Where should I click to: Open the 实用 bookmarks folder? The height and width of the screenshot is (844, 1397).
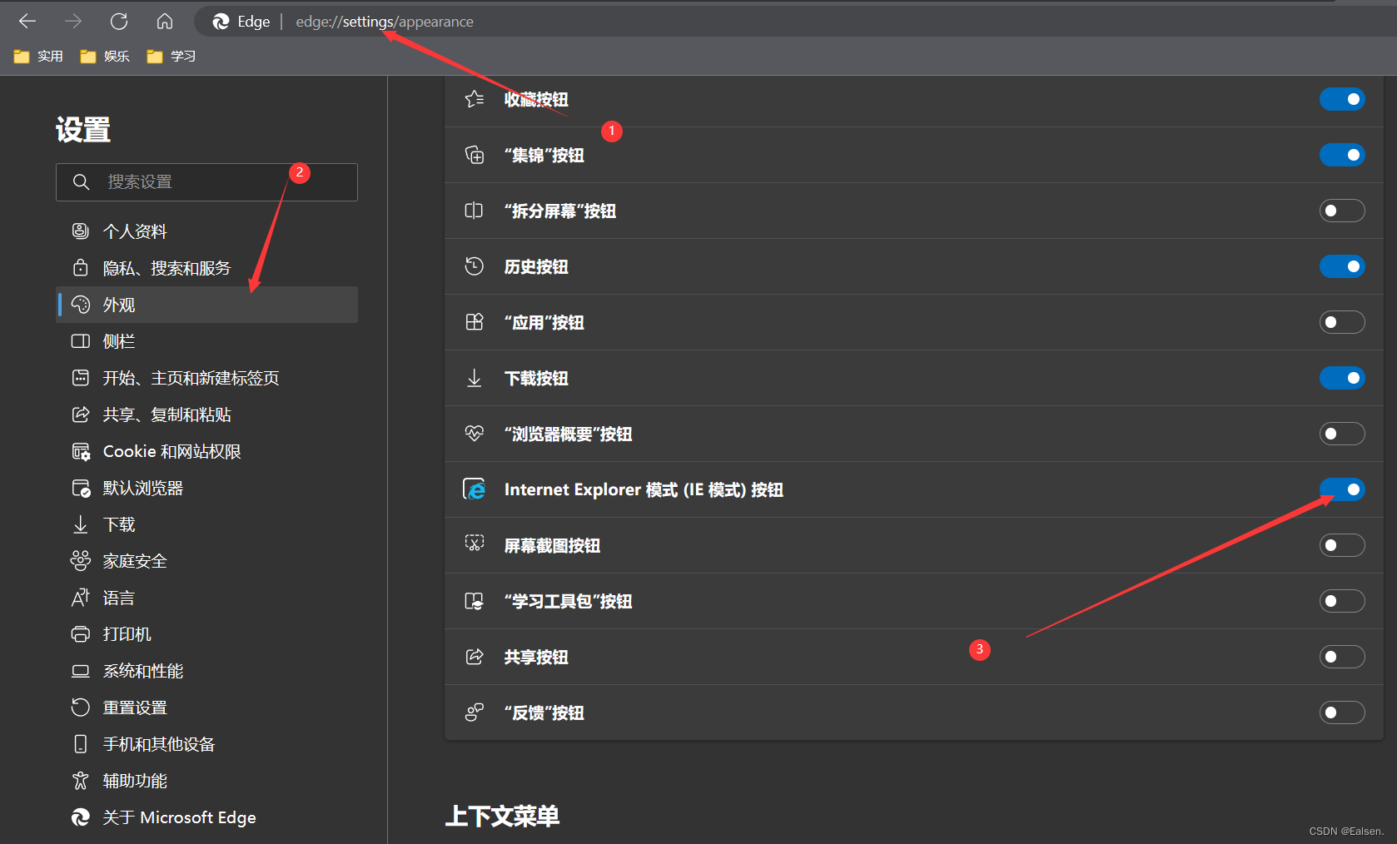pos(38,56)
